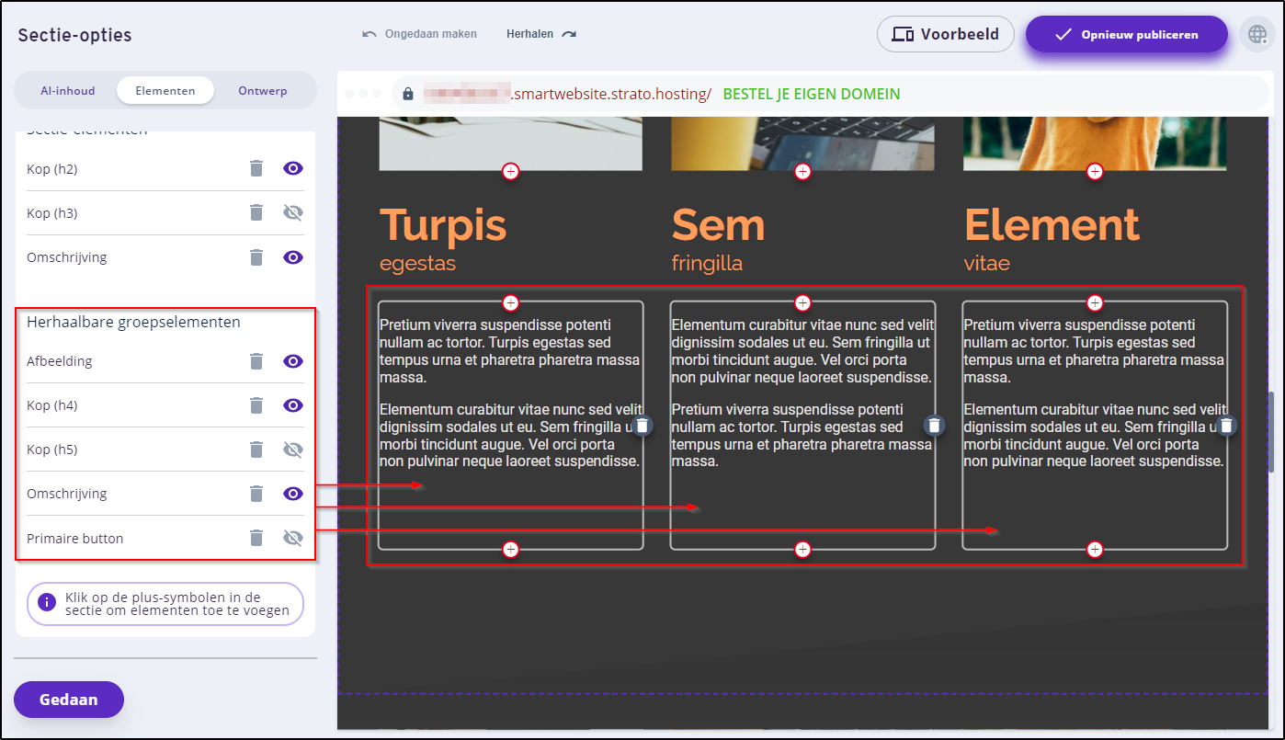Image resolution: width=1285 pixels, height=740 pixels.
Task: Click trash icon next to Afbeelding
Action: (x=256, y=361)
